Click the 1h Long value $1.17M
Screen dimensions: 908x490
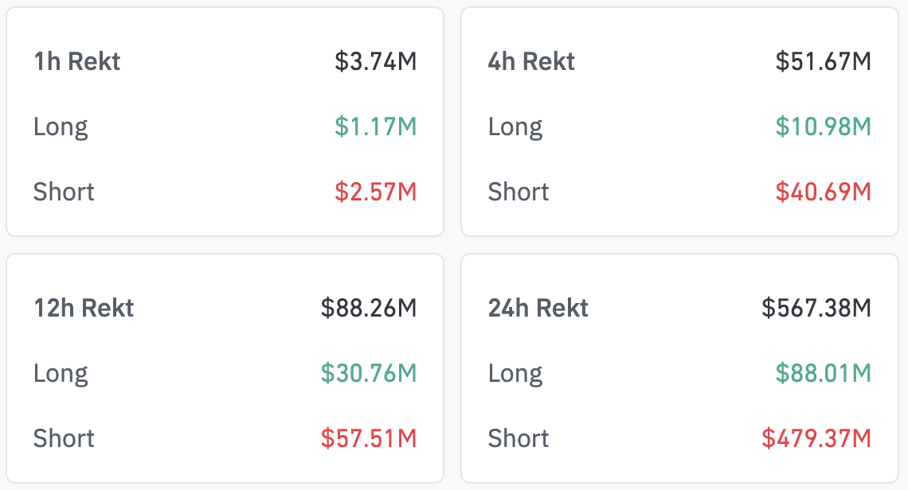click(375, 126)
